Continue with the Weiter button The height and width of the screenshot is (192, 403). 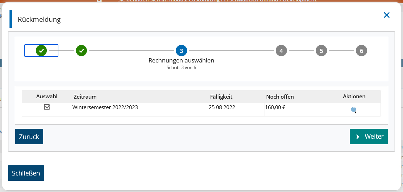[x=369, y=137]
